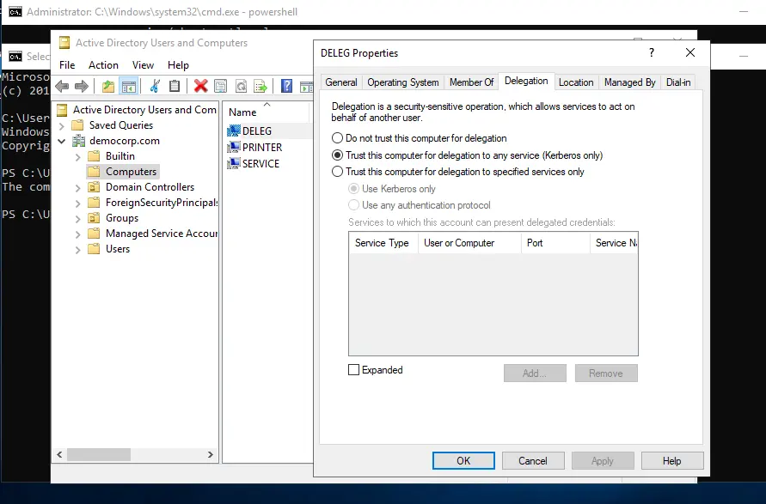Screen dimensions: 766x504
Task: Click the red Delete X icon
Action: click(200, 86)
